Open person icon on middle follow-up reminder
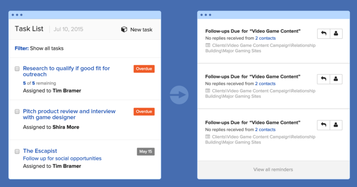The height and width of the screenshot is (187, 357). 336,79
